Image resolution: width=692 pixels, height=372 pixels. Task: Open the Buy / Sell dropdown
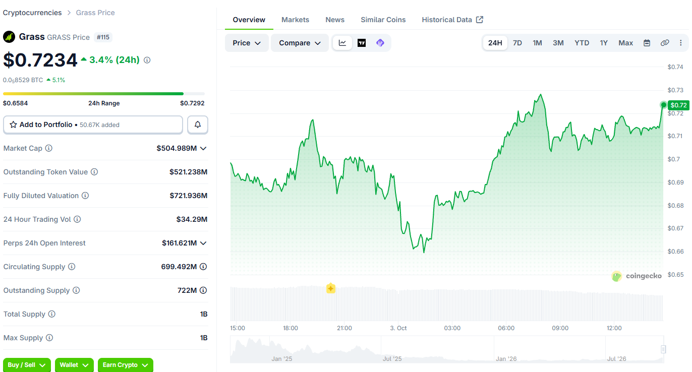click(27, 365)
